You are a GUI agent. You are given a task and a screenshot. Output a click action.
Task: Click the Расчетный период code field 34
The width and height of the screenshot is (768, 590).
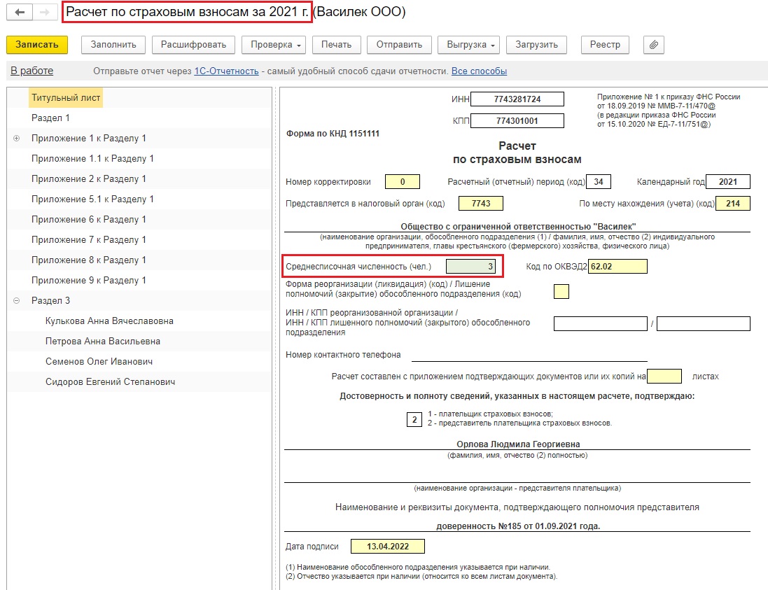pyautogui.click(x=599, y=182)
